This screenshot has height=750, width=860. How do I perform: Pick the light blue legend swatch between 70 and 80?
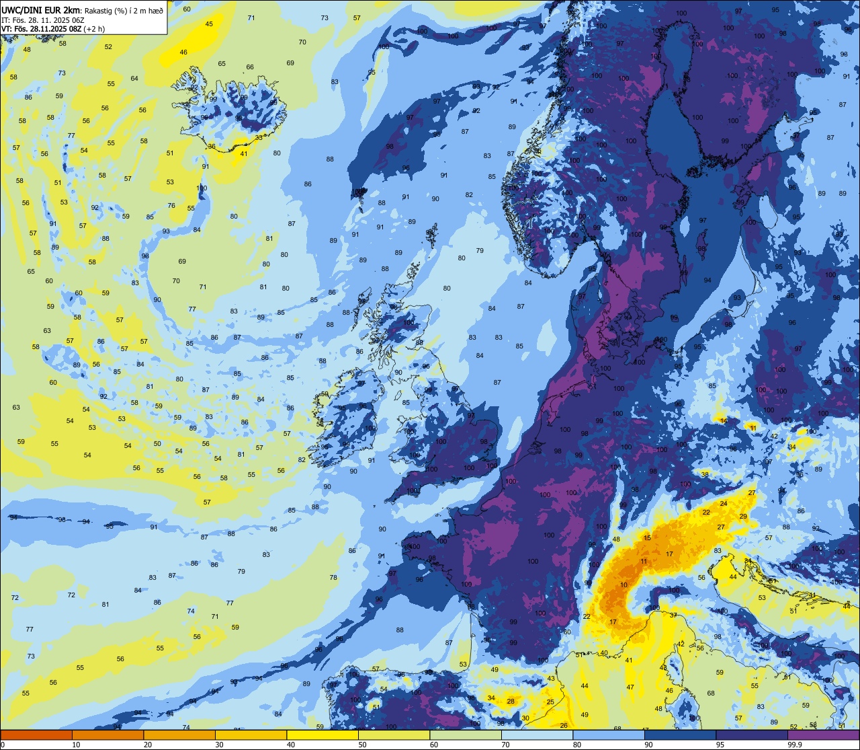pos(537,735)
